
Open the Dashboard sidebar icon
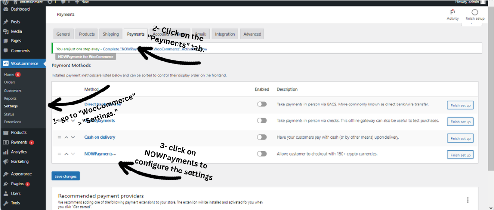pos(5,9)
